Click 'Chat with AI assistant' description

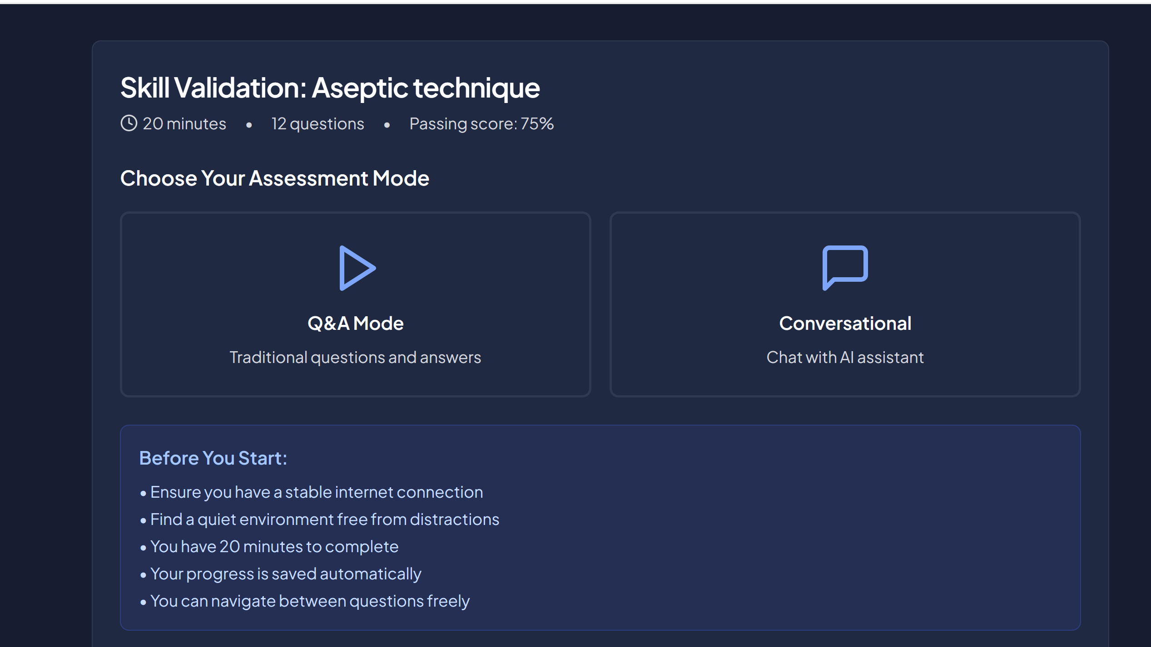click(x=845, y=358)
